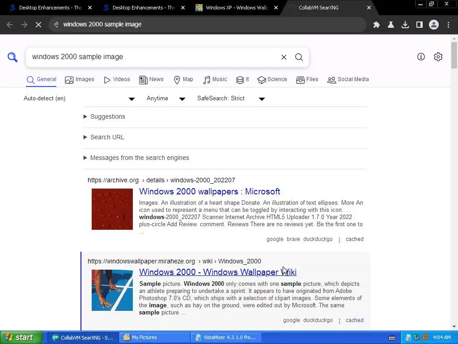
Task: Expand the Search URL section
Action: [x=104, y=137]
